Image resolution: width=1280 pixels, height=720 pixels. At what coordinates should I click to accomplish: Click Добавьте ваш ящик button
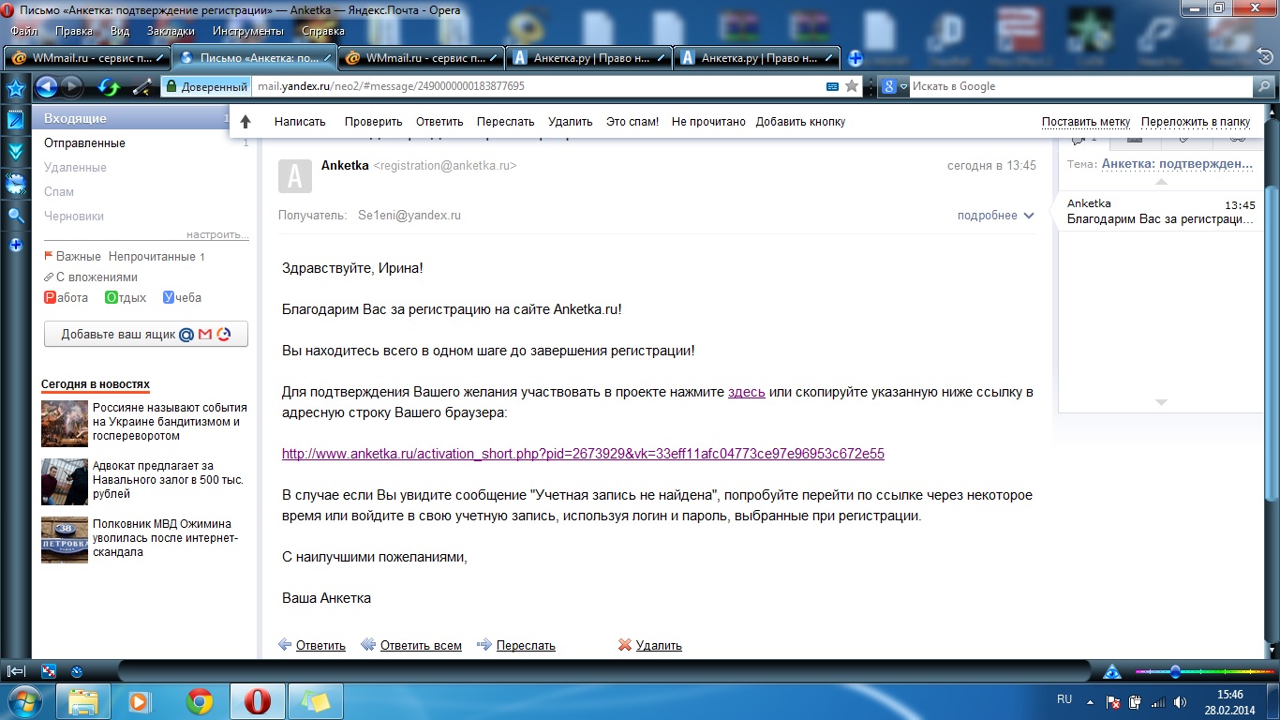coord(146,335)
